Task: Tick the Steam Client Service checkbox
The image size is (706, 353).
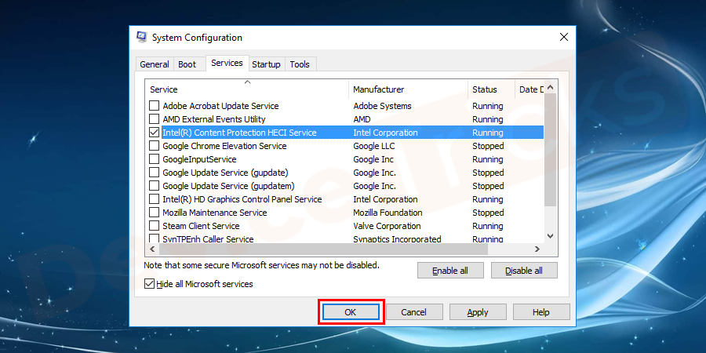Action: [x=155, y=226]
